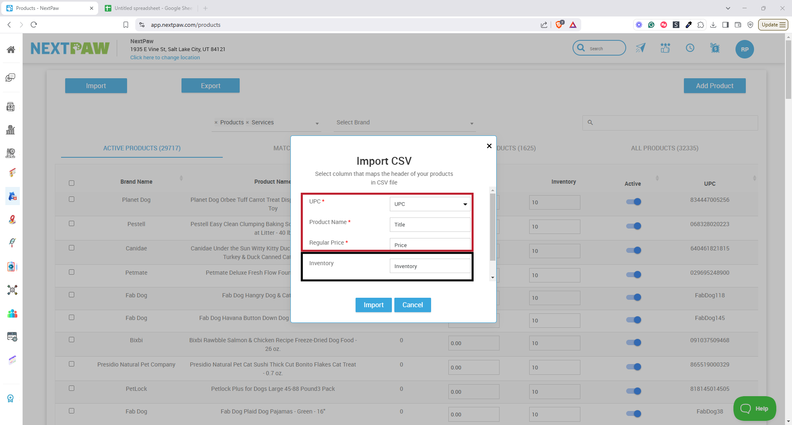Screen dimensions: 792x425
Task: Click the dialog scrollbar down arrow
Action: 492,278
